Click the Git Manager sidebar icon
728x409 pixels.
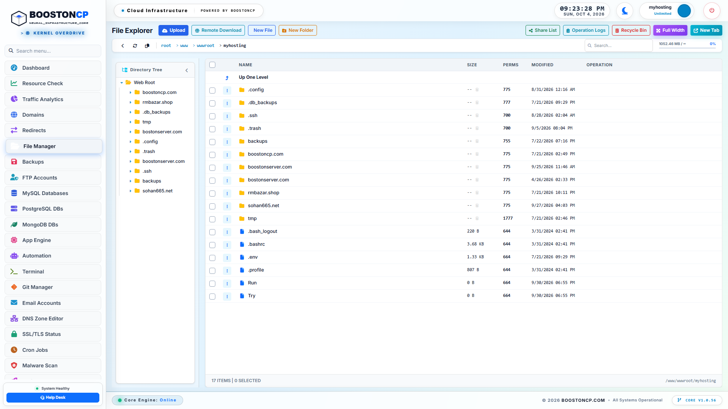coord(14,287)
